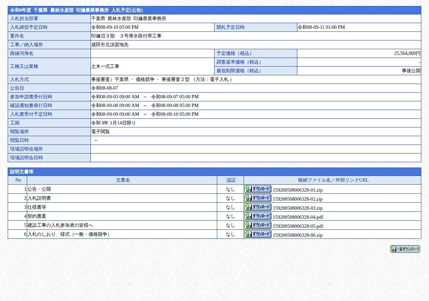Select document name 公告・公開
429x301 pixels.
point(39,189)
